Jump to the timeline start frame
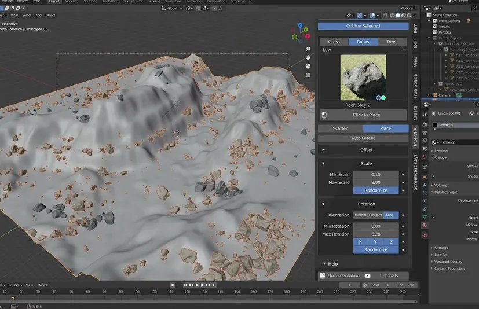The image size is (479, 309). (185, 285)
